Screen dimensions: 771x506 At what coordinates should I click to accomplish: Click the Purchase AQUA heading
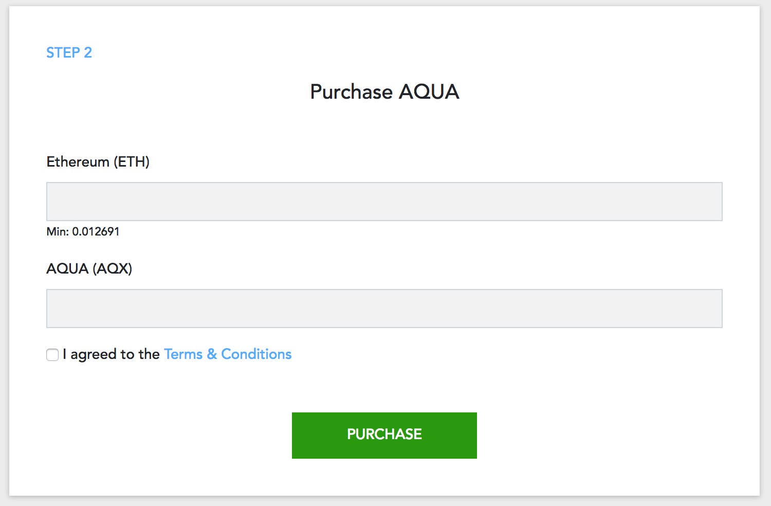pos(384,92)
